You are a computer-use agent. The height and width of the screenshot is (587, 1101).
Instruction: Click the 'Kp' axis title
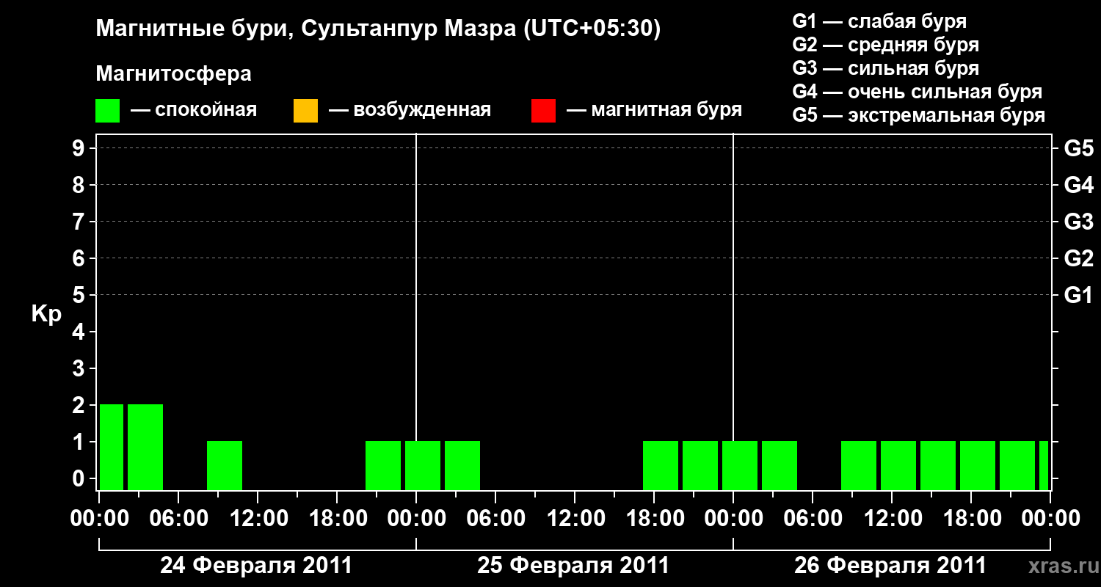click(46, 314)
